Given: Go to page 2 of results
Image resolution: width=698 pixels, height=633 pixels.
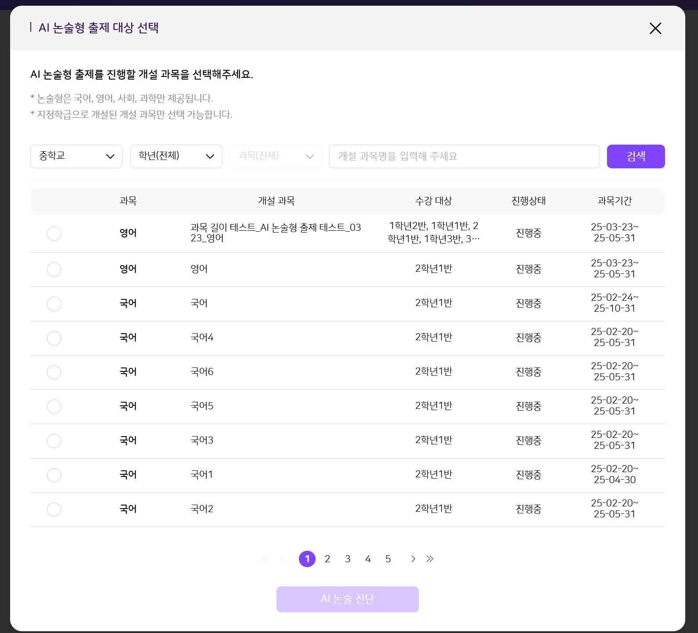Looking at the screenshot, I should pos(327,559).
